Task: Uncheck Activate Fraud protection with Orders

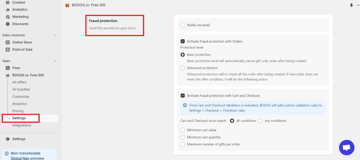Action: (x=183, y=41)
